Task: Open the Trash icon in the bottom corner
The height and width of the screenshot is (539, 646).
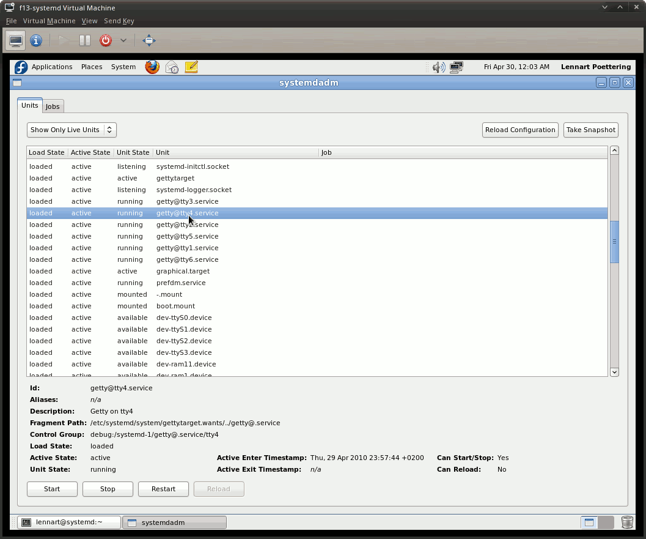Action: coord(627,522)
